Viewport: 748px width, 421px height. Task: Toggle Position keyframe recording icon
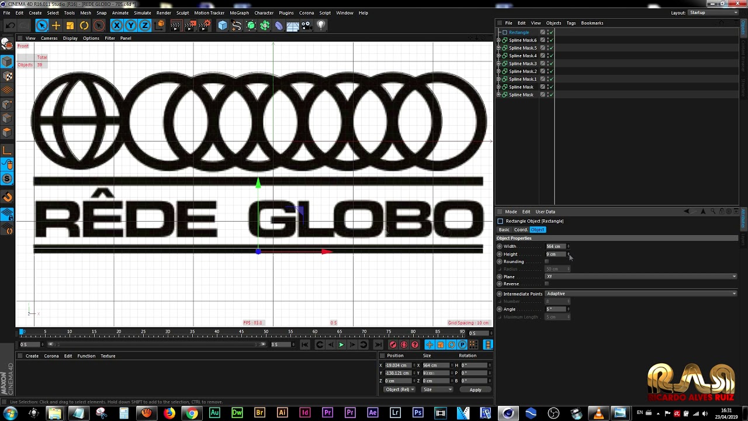click(430, 345)
